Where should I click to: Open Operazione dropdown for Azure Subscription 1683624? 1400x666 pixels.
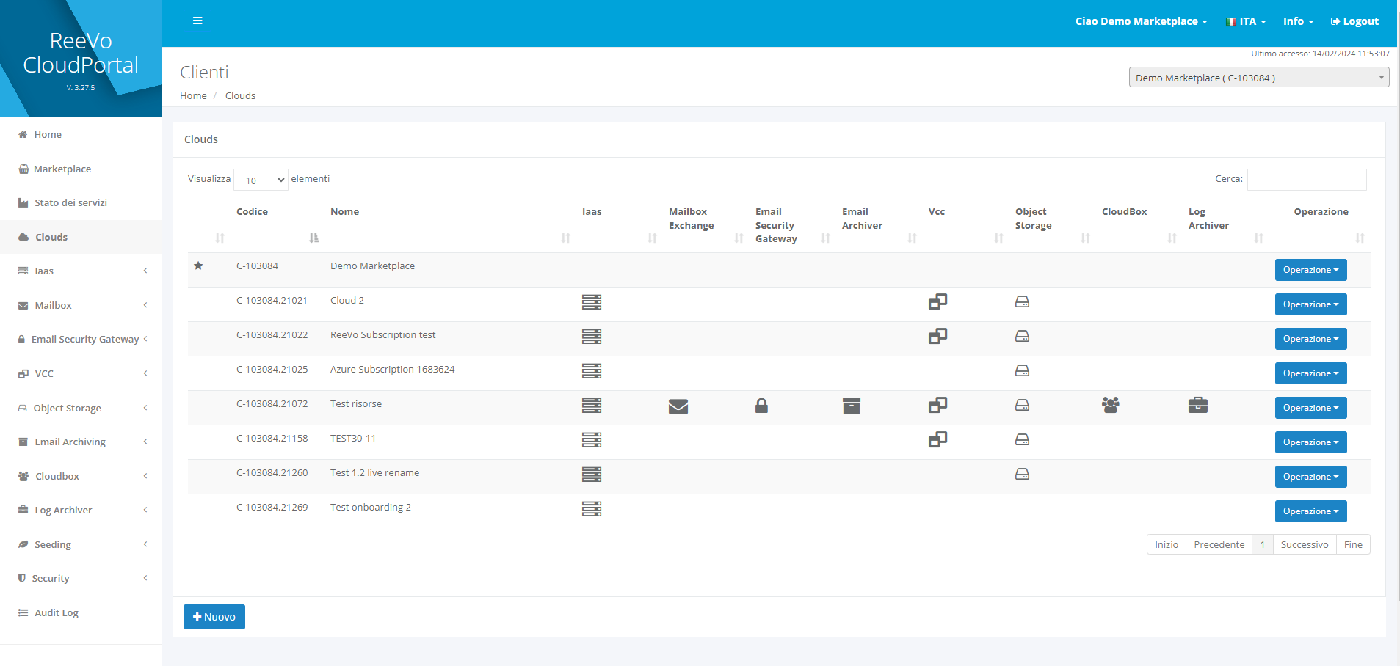1310,373
